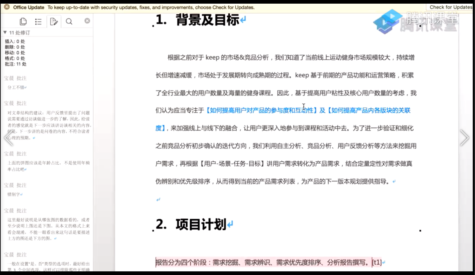Open the document map list icon
Screen dimensions: 475x275
click(38, 22)
